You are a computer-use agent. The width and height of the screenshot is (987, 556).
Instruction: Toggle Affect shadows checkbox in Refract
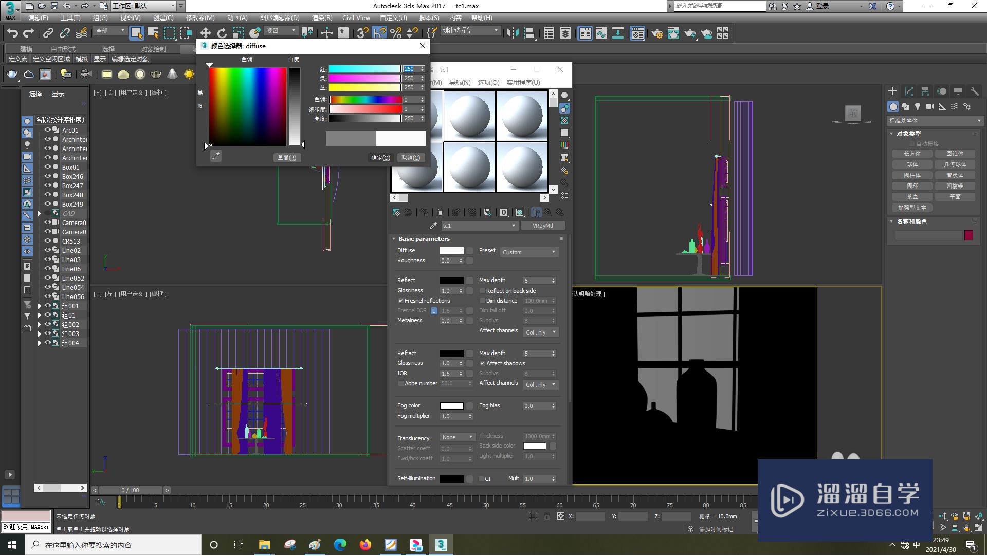(x=483, y=364)
